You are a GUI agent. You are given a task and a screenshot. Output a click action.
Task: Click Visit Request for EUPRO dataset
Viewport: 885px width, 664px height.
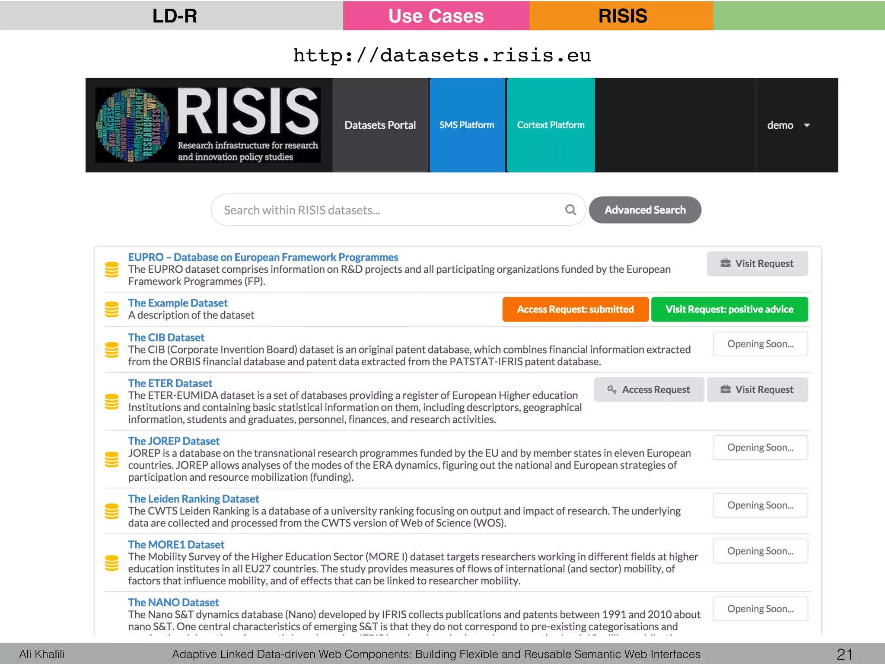757,264
